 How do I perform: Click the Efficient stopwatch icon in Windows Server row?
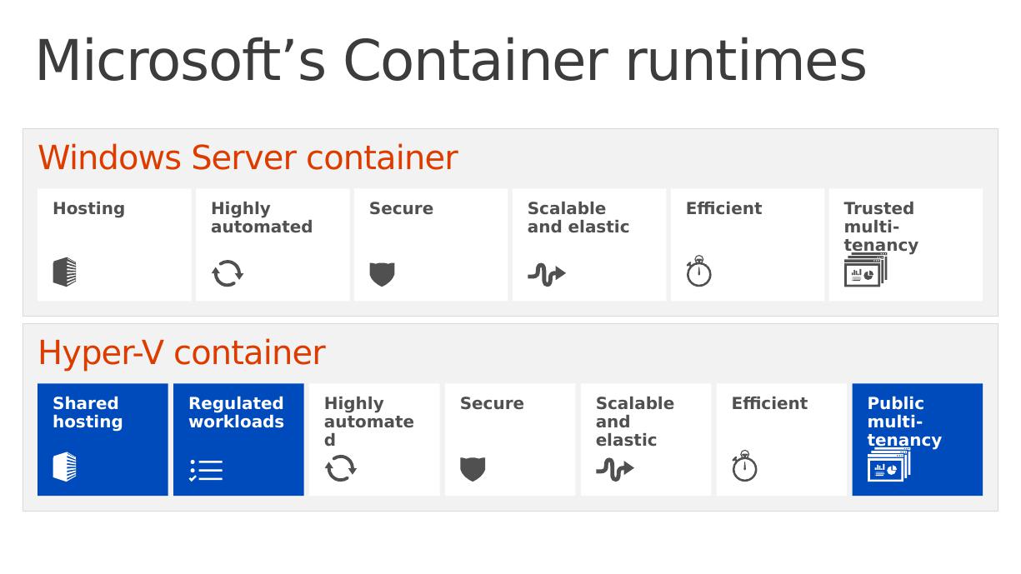[698, 272]
